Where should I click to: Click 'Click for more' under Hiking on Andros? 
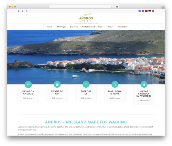point(28,98)
